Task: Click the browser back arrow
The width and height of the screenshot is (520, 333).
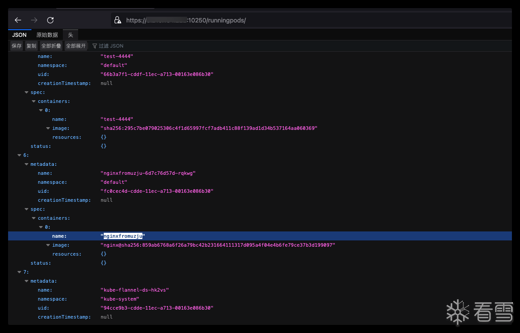Action: pos(18,20)
